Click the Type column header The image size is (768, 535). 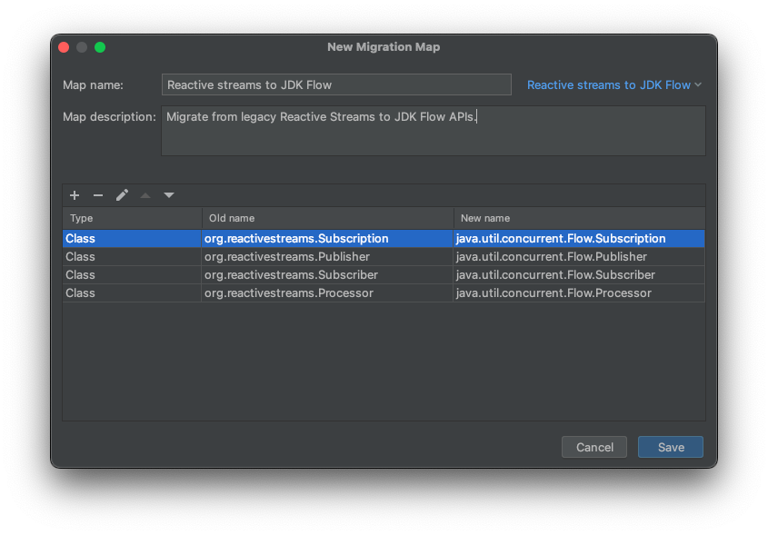(x=132, y=218)
